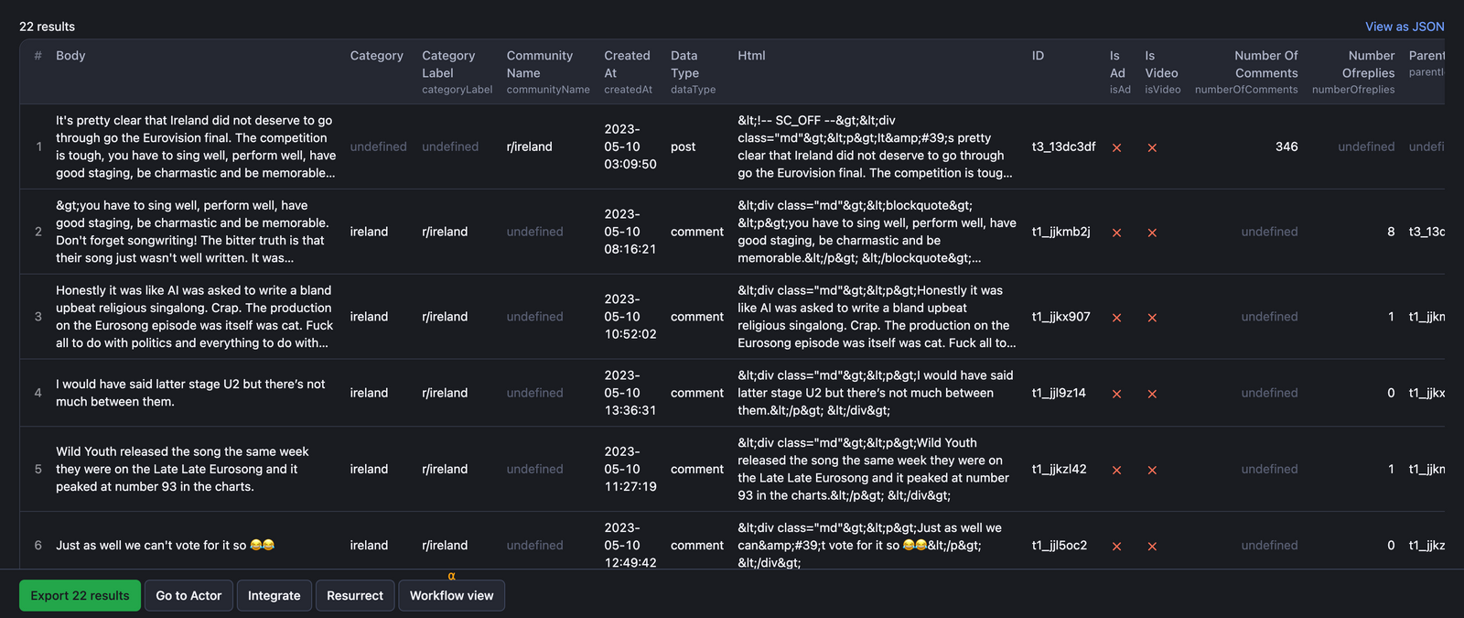Click the Is Video red X in row 3
The image size is (1464, 618).
tap(1152, 318)
